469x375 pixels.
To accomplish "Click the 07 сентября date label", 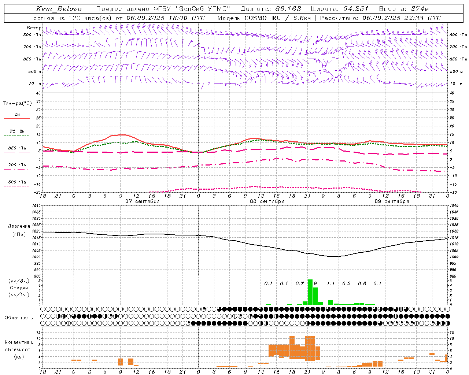I will pyautogui.click(x=142, y=201).
